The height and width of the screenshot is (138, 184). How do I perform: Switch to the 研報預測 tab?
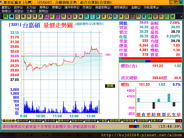pos(128,121)
